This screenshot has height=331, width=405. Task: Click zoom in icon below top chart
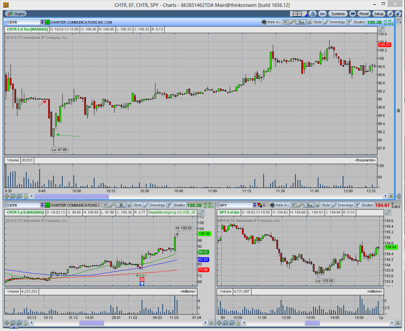coord(13,196)
